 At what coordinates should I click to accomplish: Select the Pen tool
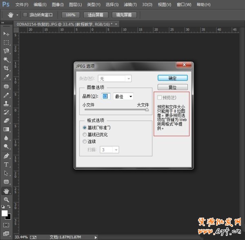[6, 156]
